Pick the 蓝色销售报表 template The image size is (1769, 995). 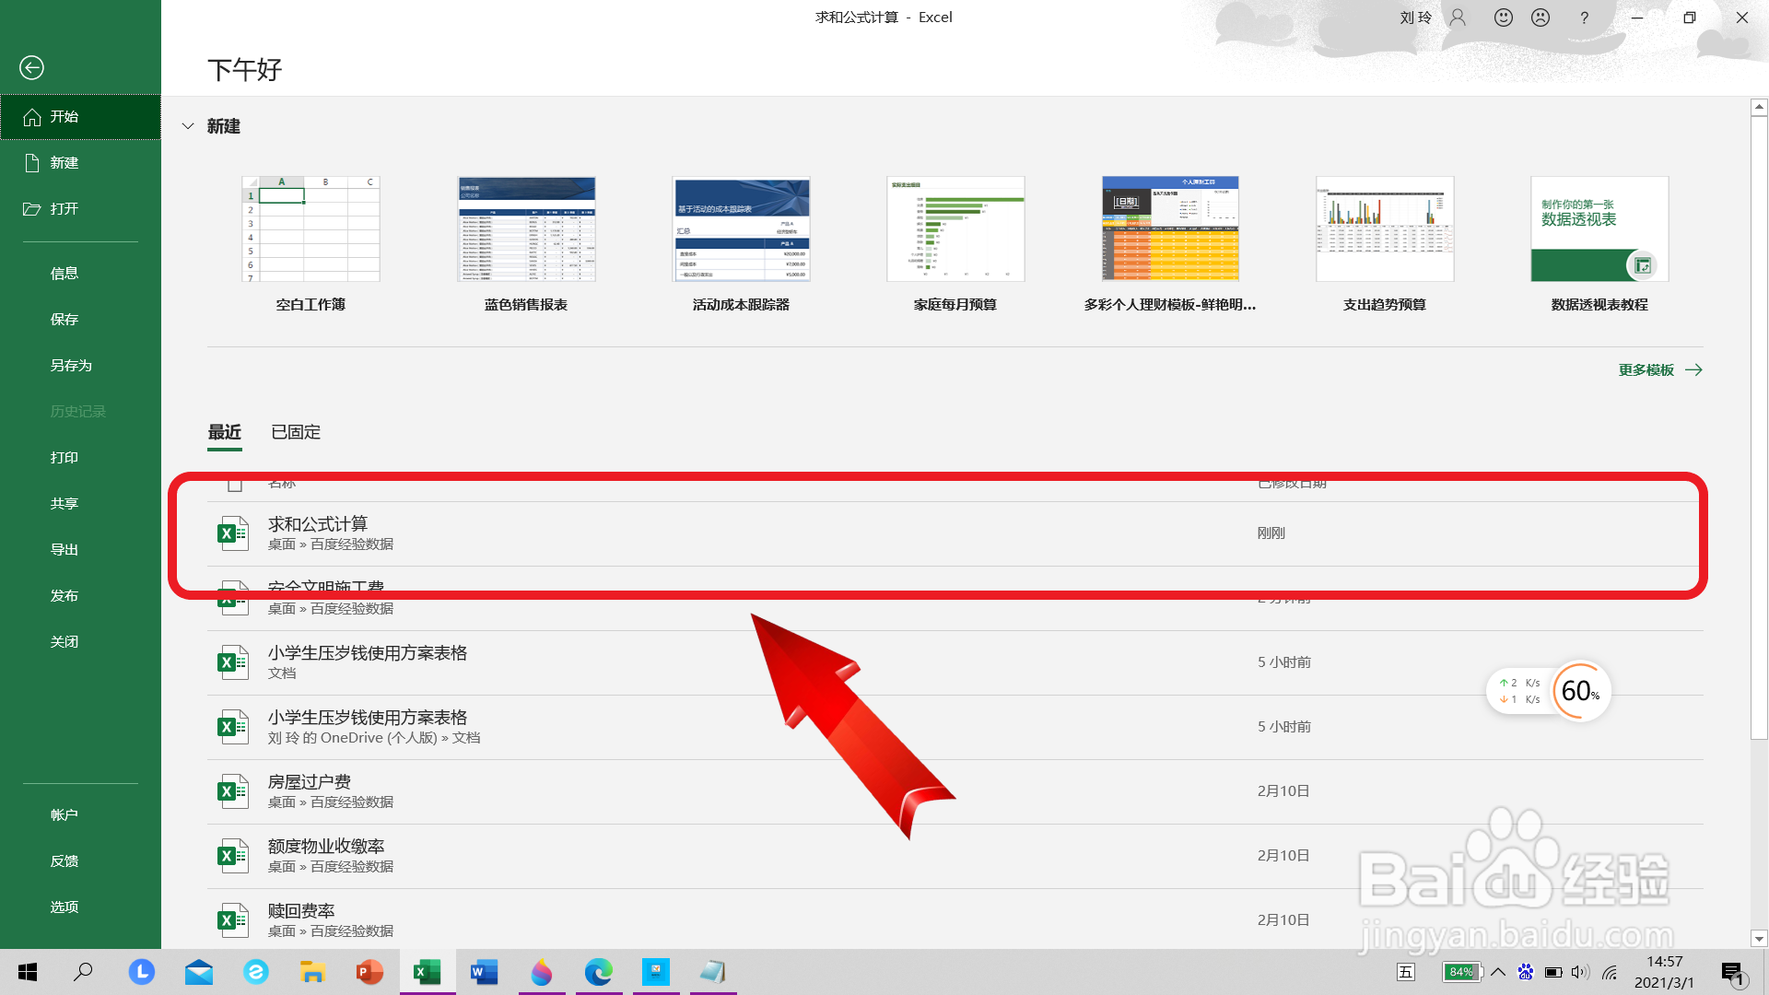tap(526, 229)
